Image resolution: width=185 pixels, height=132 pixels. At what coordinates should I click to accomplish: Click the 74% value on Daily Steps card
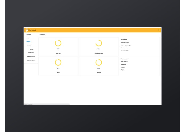tap(99, 49)
